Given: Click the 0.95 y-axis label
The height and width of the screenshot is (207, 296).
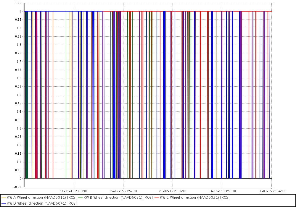Looking at the screenshot, I should (18, 20).
